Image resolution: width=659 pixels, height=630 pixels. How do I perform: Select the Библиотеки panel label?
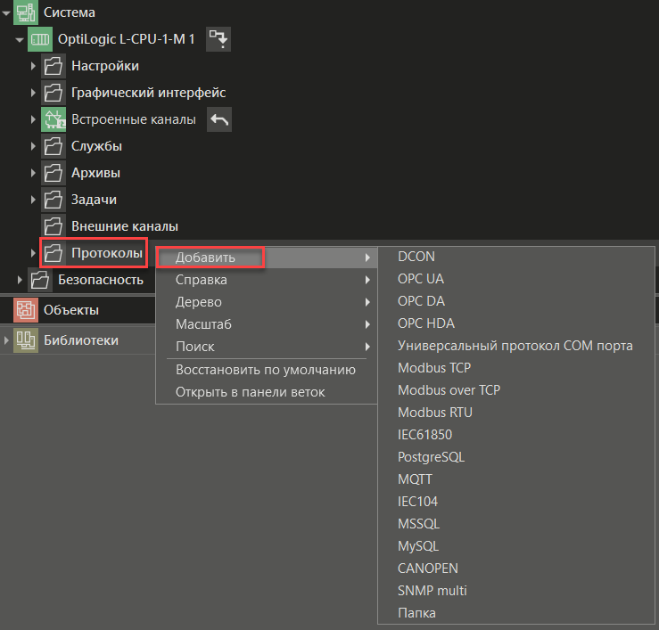tap(81, 340)
